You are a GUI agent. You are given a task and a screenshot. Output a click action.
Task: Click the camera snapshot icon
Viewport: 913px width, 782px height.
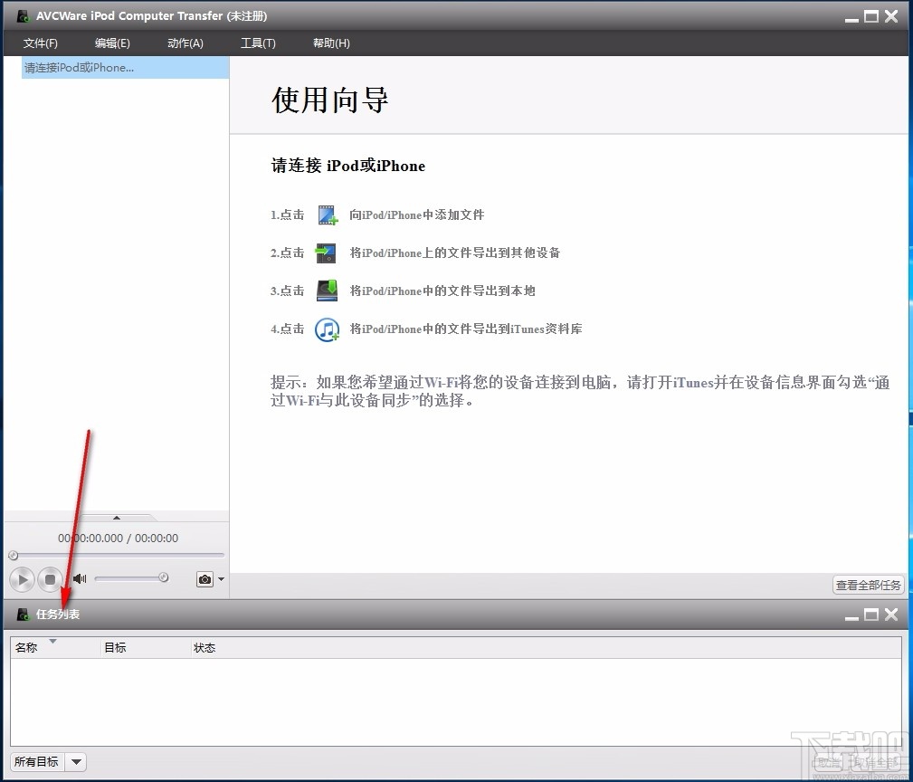coord(204,579)
